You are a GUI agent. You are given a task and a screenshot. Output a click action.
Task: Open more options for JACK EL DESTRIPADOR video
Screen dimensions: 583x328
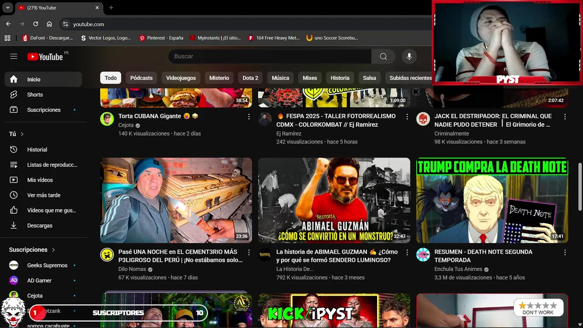[565, 117]
